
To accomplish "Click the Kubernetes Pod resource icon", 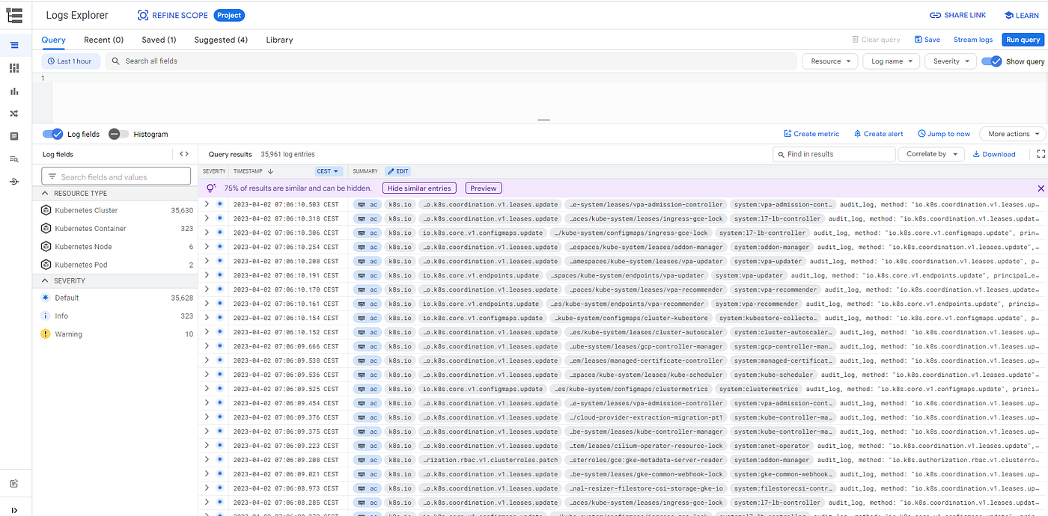I will click(46, 265).
